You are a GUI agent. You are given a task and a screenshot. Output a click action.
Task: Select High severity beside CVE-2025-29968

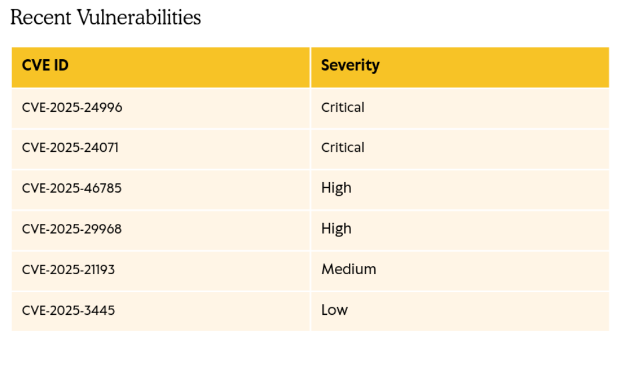coord(336,229)
